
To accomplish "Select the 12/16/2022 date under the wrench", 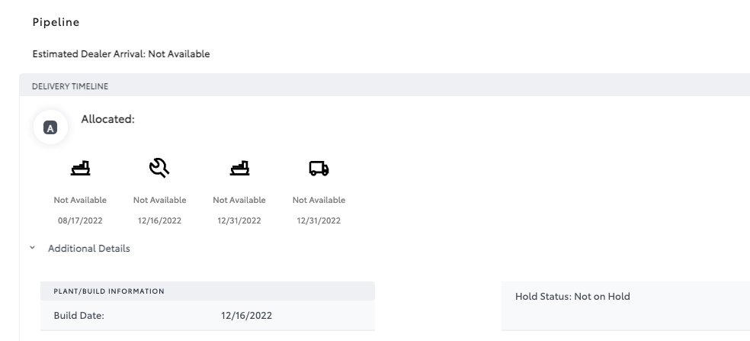I will pyautogui.click(x=159, y=220).
